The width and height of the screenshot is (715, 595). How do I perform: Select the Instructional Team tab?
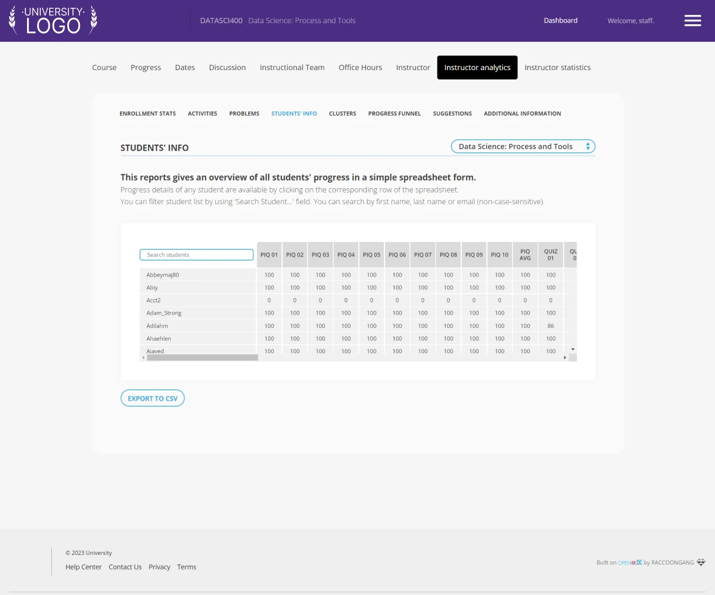tap(292, 67)
